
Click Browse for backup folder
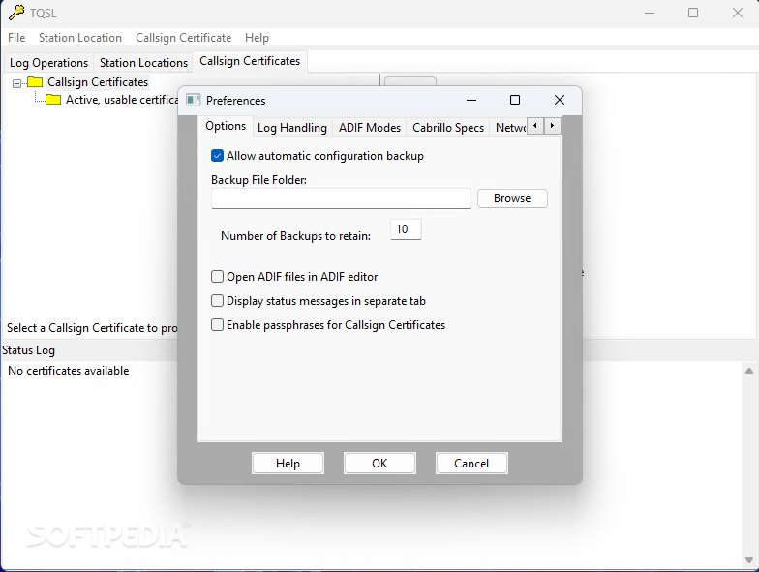pyautogui.click(x=512, y=198)
